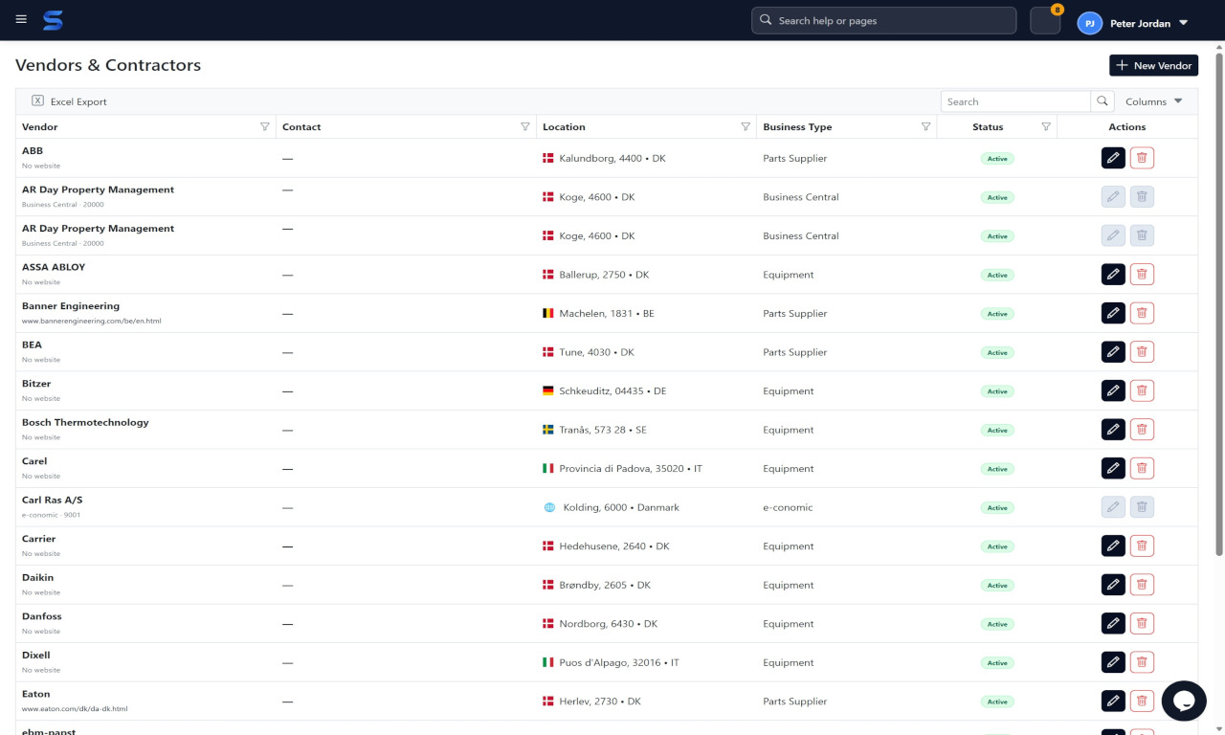Open the hamburger navigation menu
The image size is (1225, 735).
pos(21,19)
